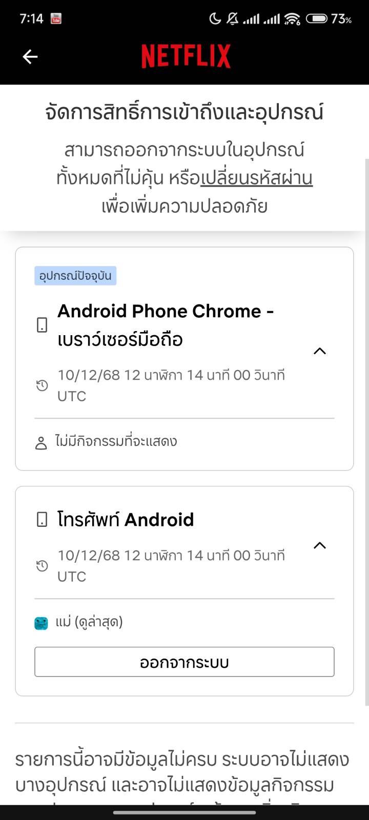Click the อุปกรณ์ปัจจุบัน badge
369x820 pixels.
[75, 276]
